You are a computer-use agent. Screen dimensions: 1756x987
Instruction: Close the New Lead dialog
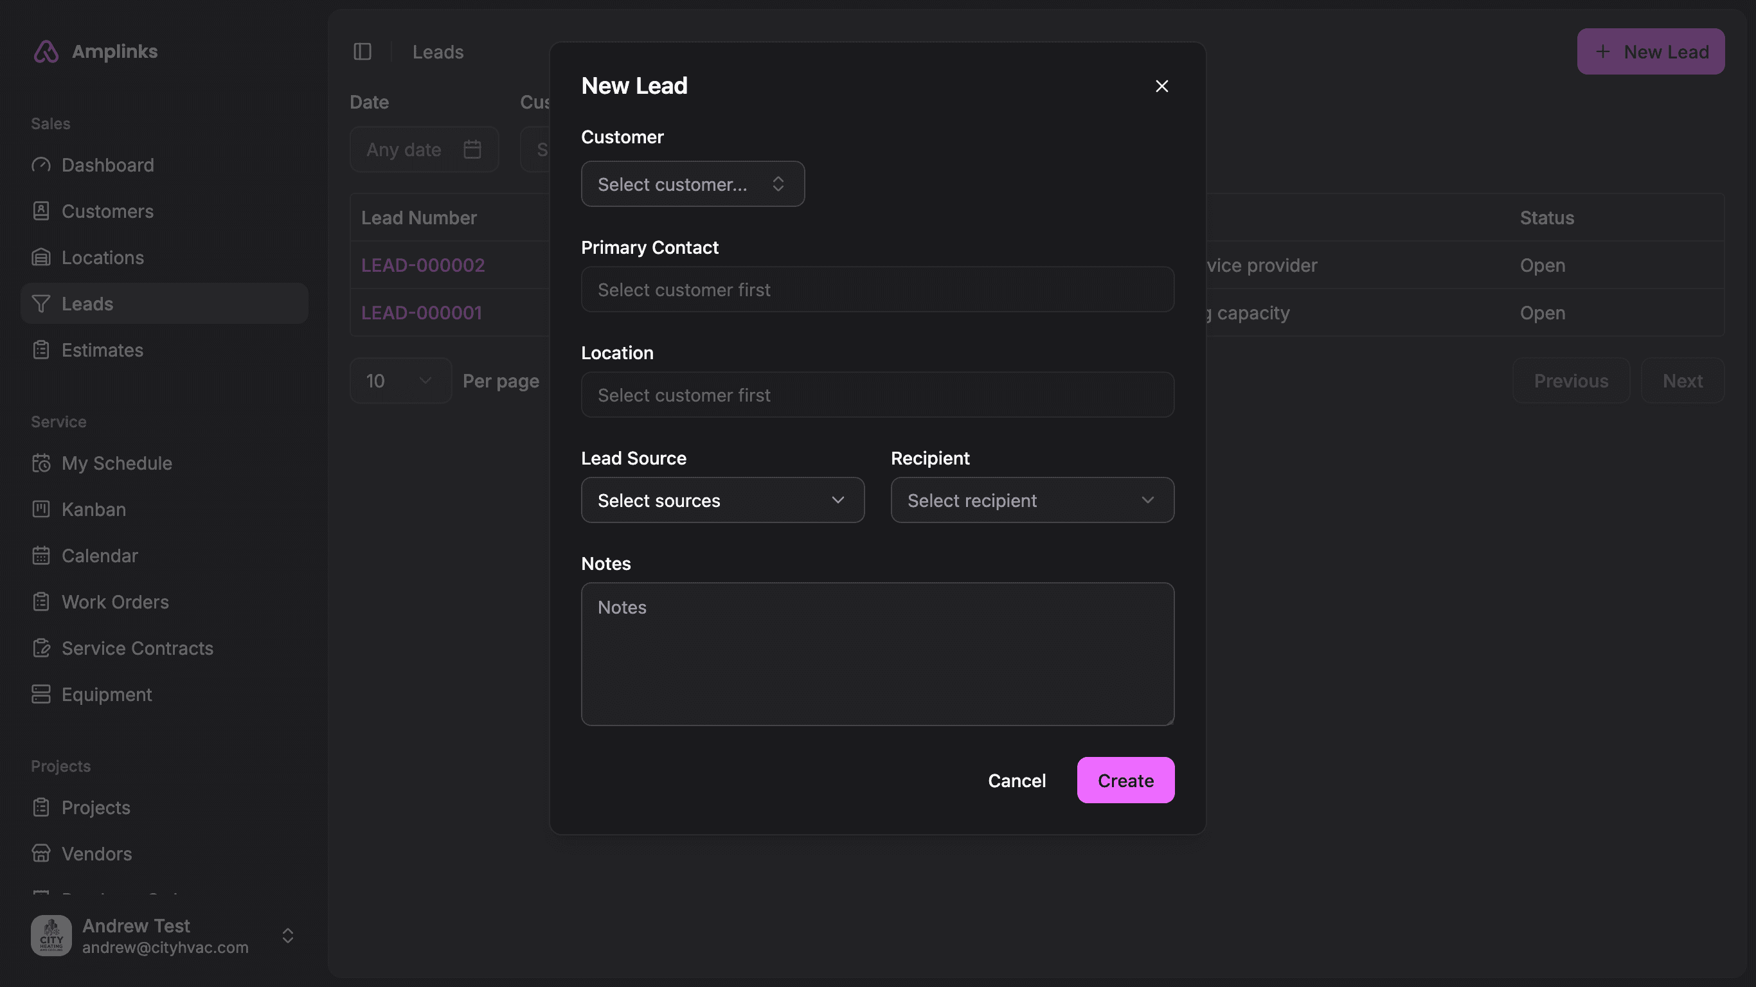[x=1161, y=86]
